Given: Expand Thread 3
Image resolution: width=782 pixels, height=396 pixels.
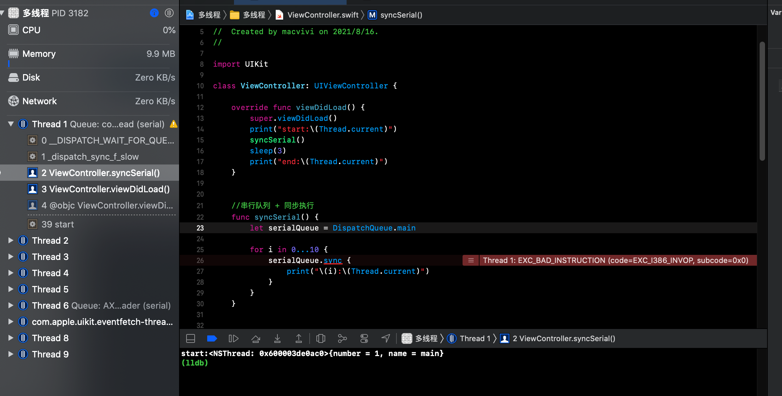Looking at the screenshot, I should pyautogui.click(x=11, y=257).
